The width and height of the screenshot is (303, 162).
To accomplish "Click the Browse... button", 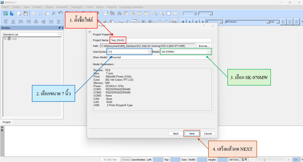I will coord(204,46).
